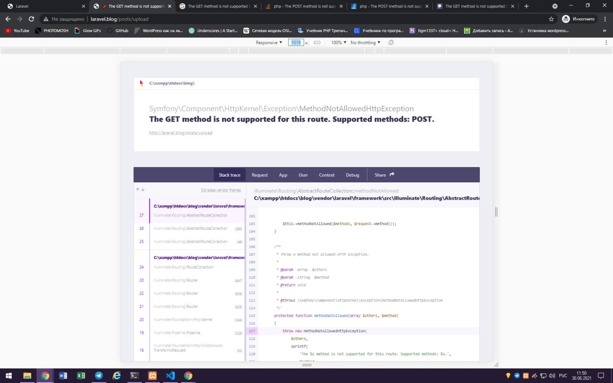613x383 pixels.
Task: Select stack frame 26 at line 103
Action: click(x=190, y=229)
